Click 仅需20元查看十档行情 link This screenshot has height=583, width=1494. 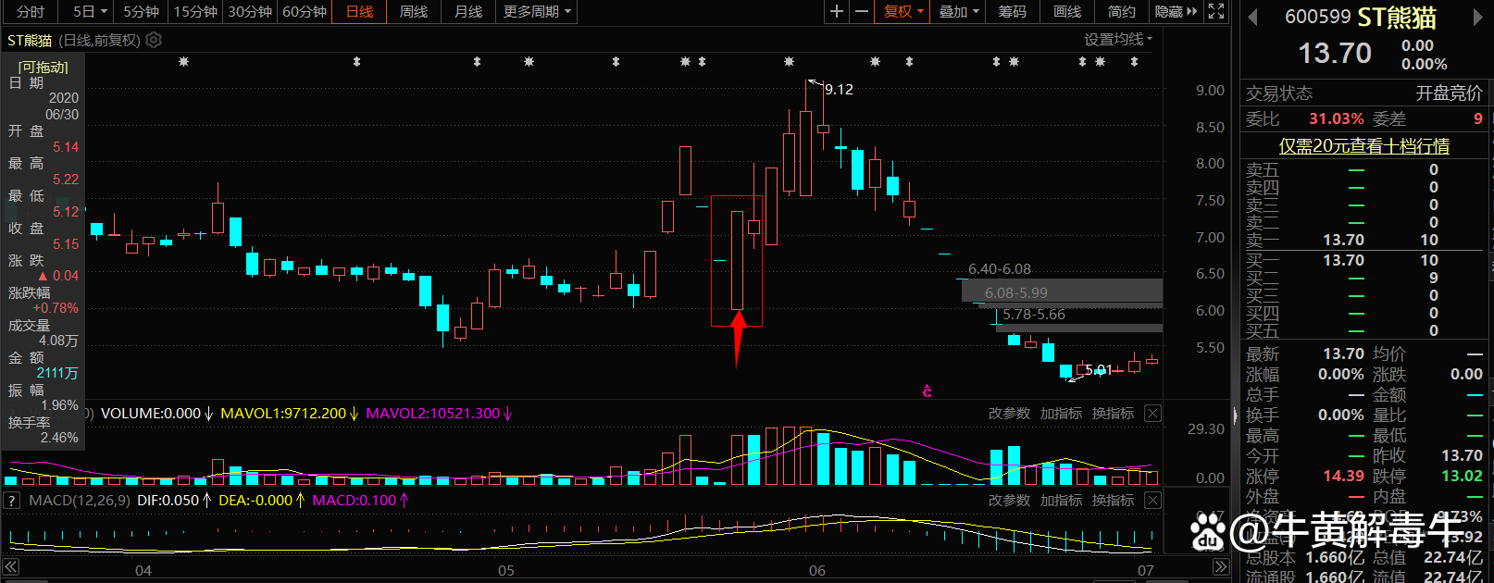point(1363,146)
